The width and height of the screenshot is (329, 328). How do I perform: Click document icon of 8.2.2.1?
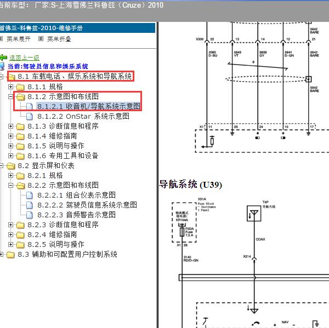(x=30, y=195)
